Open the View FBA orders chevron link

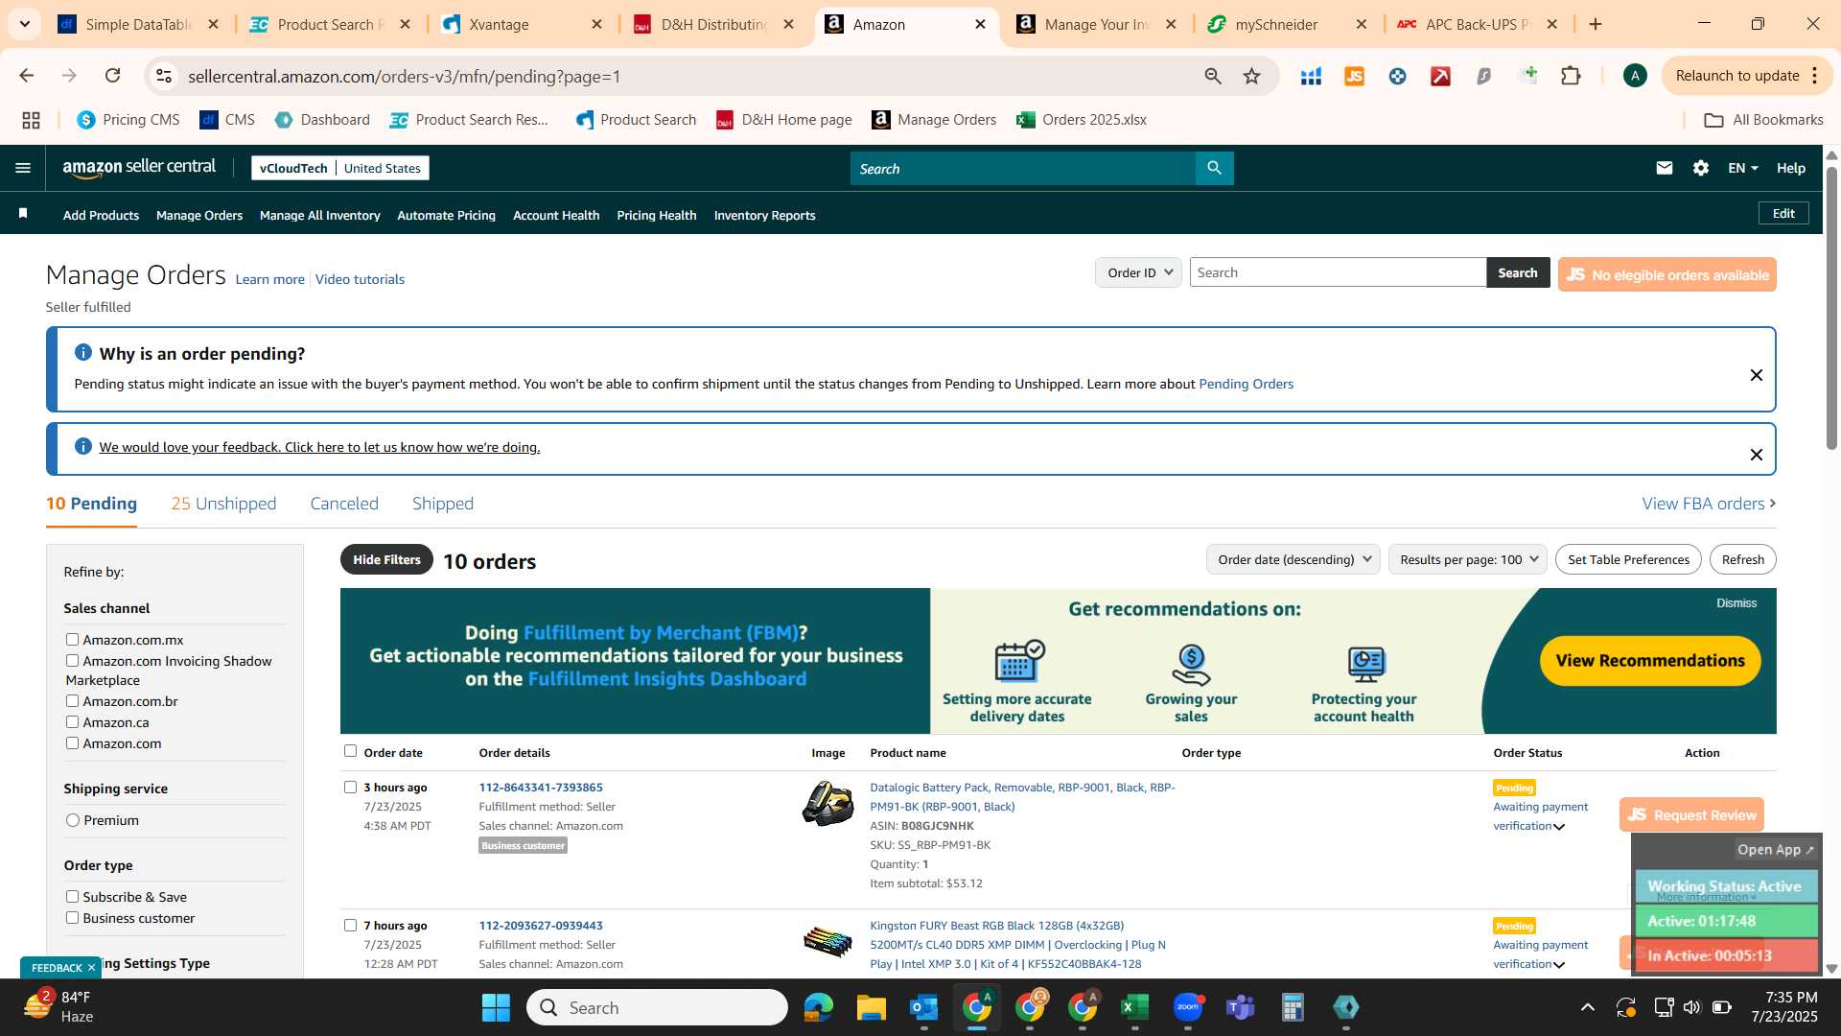click(1709, 504)
